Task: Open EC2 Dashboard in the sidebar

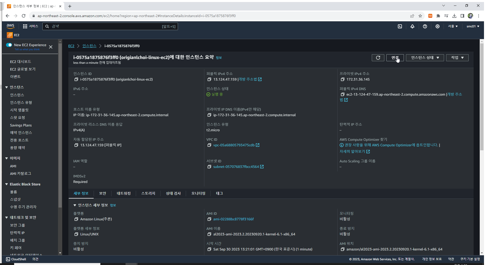Action: (x=21, y=61)
